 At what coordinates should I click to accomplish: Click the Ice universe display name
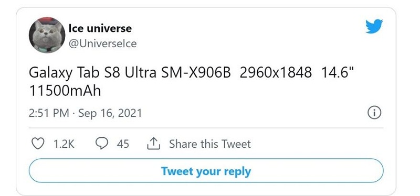100,28
